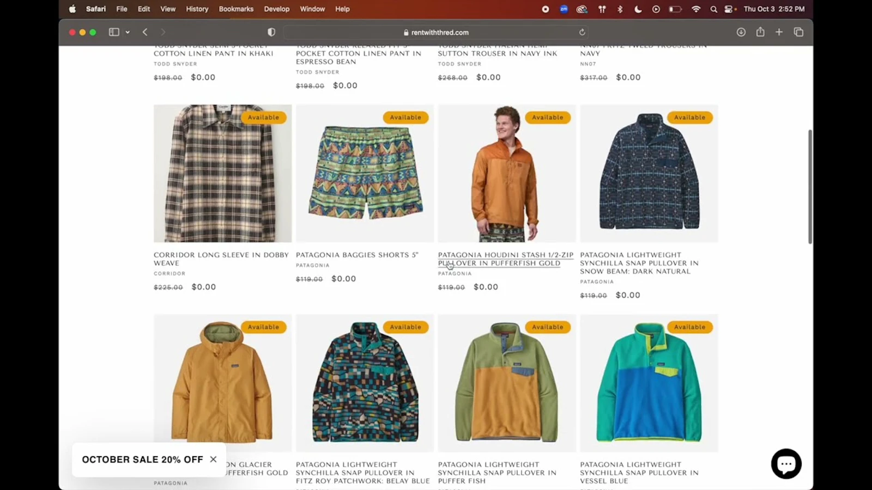
Task: Open Synchilla Snap Pullover in Vessel Blue link
Action: pyautogui.click(x=639, y=473)
